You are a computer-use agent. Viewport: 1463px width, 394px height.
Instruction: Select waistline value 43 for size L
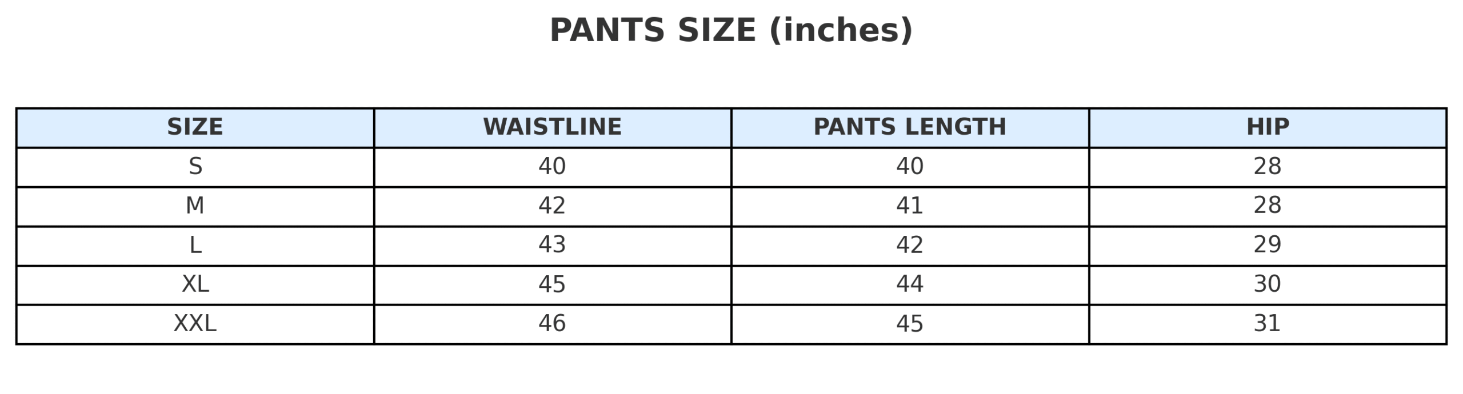point(552,245)
